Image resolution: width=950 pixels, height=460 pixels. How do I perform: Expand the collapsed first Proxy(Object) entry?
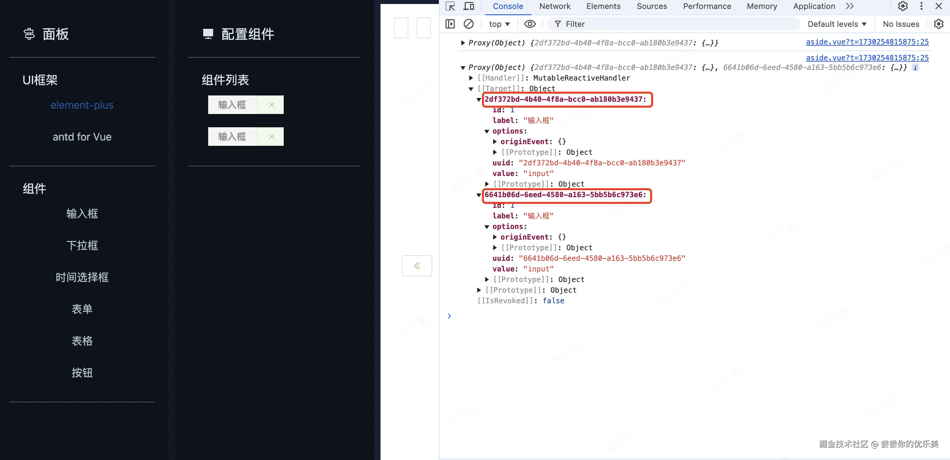pos(463,43)
